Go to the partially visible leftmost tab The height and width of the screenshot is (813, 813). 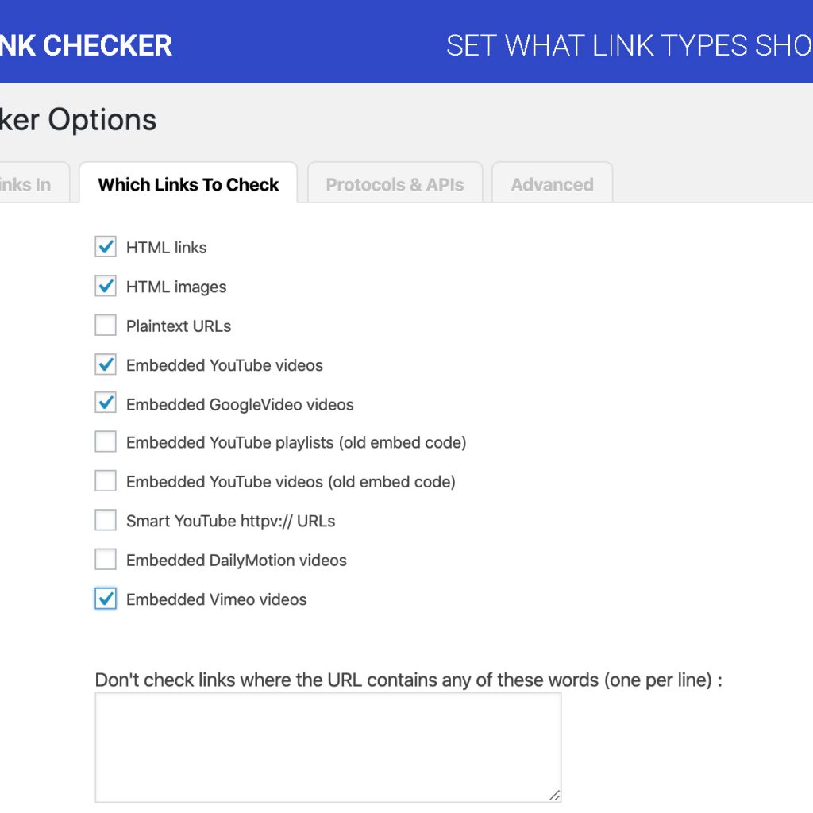click(28, 184)
